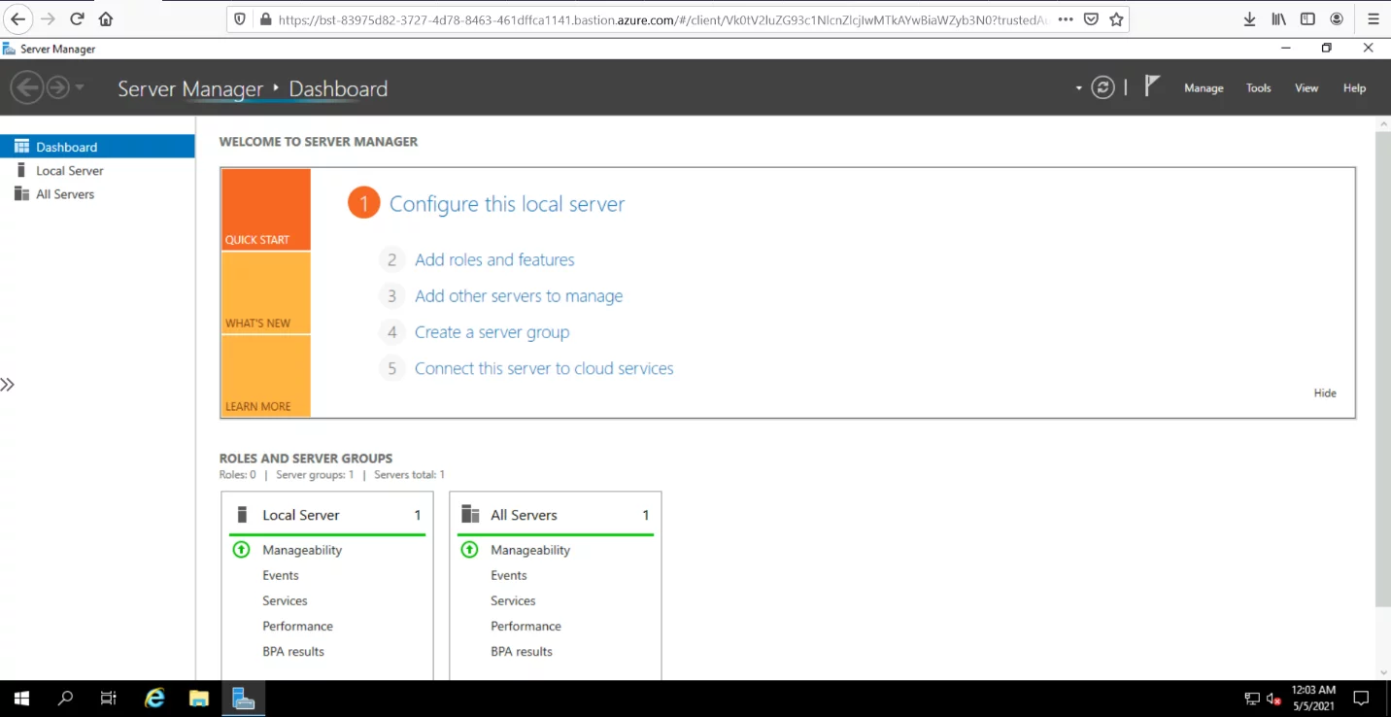Open the Manage menu
The width and height of the screenshot is (1391, 717).
(x=1204, y=88)
